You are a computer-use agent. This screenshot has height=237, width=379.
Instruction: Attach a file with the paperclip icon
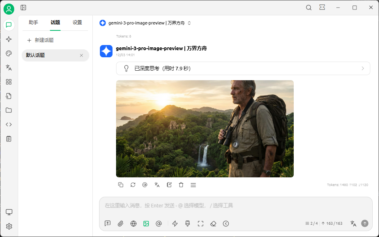pos(120,224)
